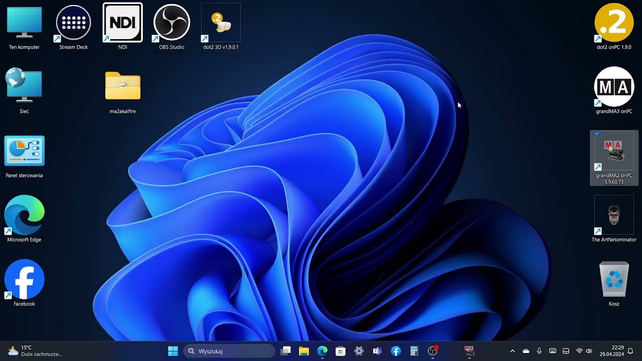The height and width of the screenshot is (361, 642).
Task: Select grandMA3 onPC desktop shortcut
Action: coord(614,91)
